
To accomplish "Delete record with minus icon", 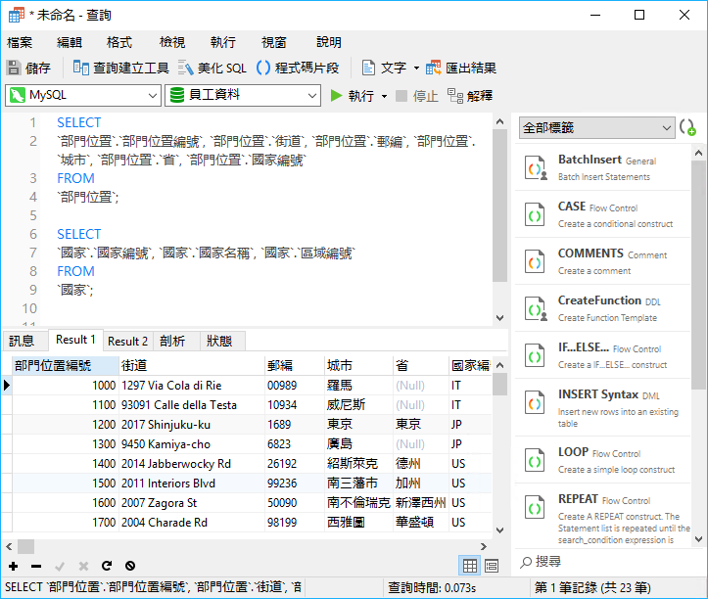I will (x=36, y=566).
